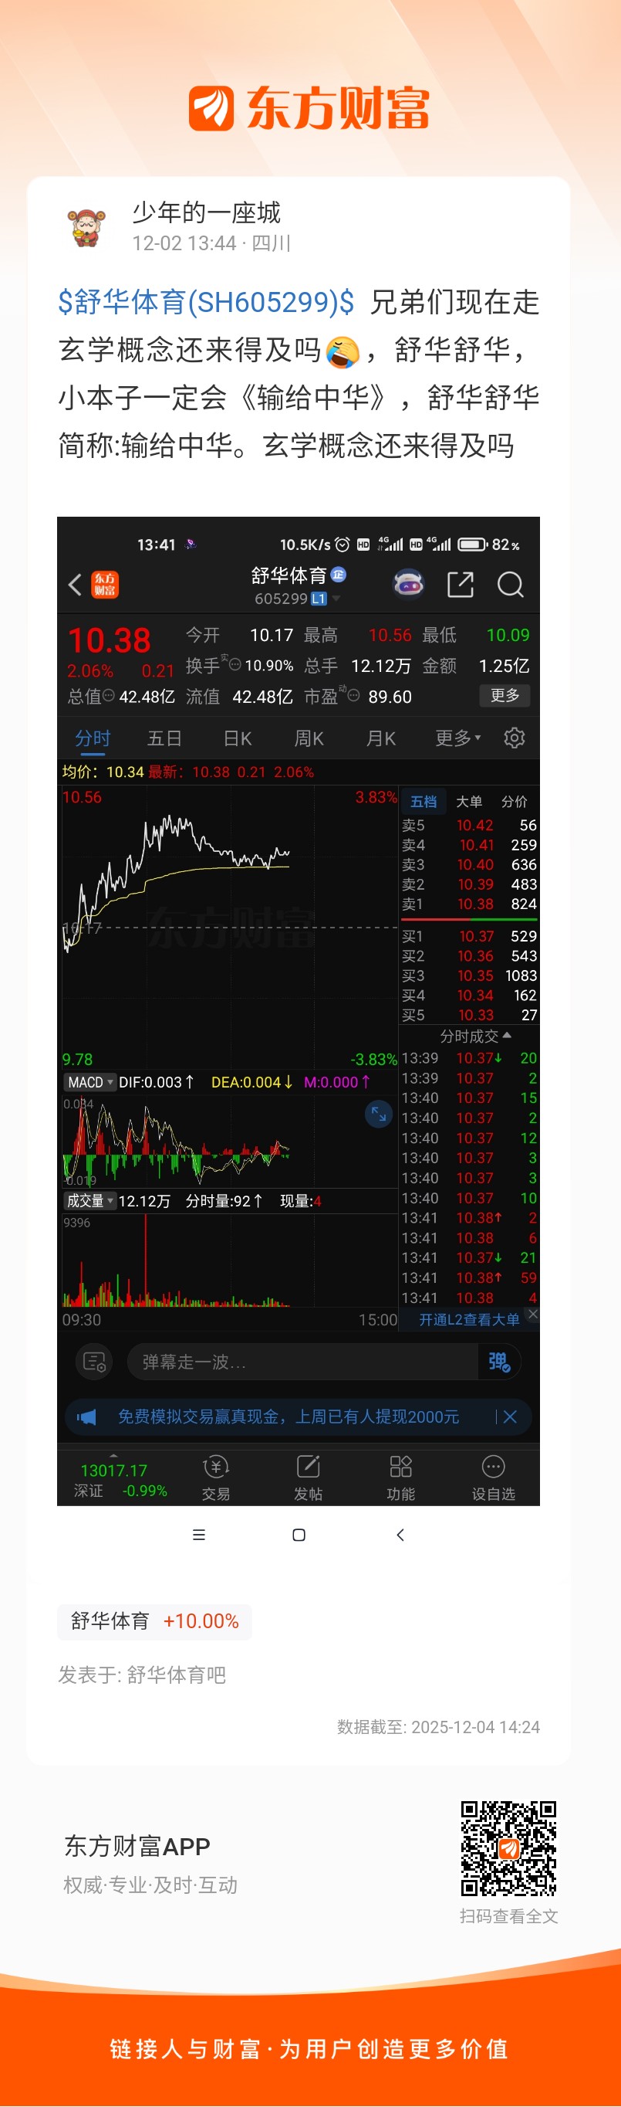
Task: Collapse the 分时成交 list arrow
Action: click(x=508, y=1036)
